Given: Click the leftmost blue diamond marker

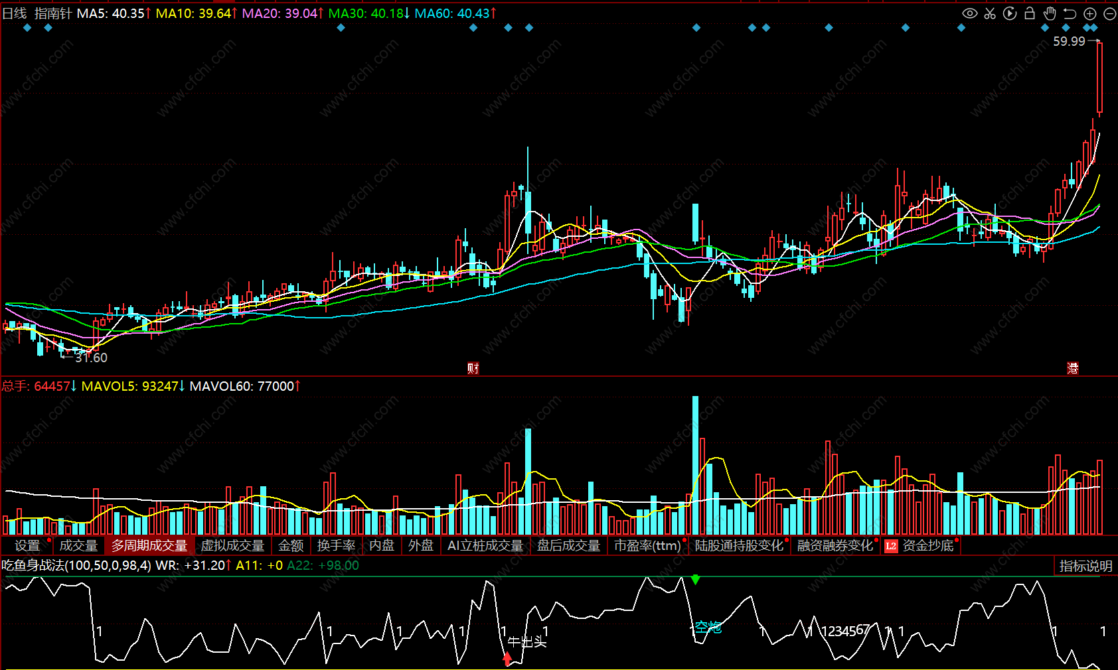Looking at the screenshot, I should (x=27, y=28).
